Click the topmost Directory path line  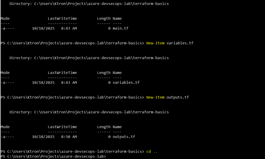point(89,4)
